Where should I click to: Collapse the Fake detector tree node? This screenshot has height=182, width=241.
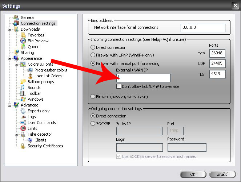17,134
